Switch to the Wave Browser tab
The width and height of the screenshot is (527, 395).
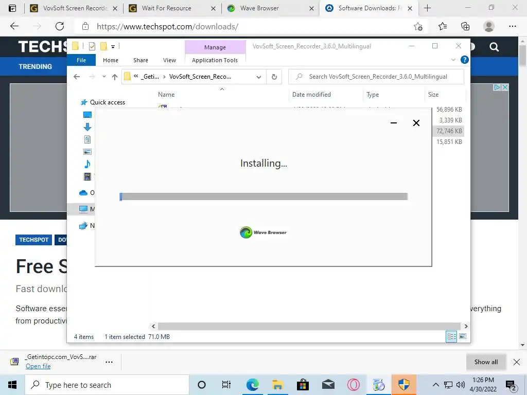(259, 8)
